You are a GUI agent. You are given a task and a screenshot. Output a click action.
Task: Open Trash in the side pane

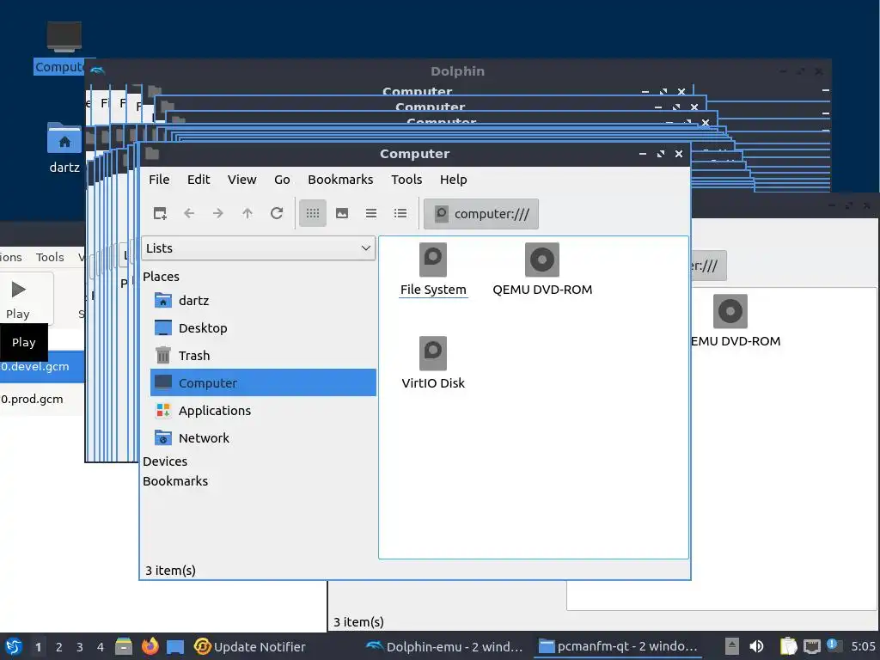tap(263, 355)
